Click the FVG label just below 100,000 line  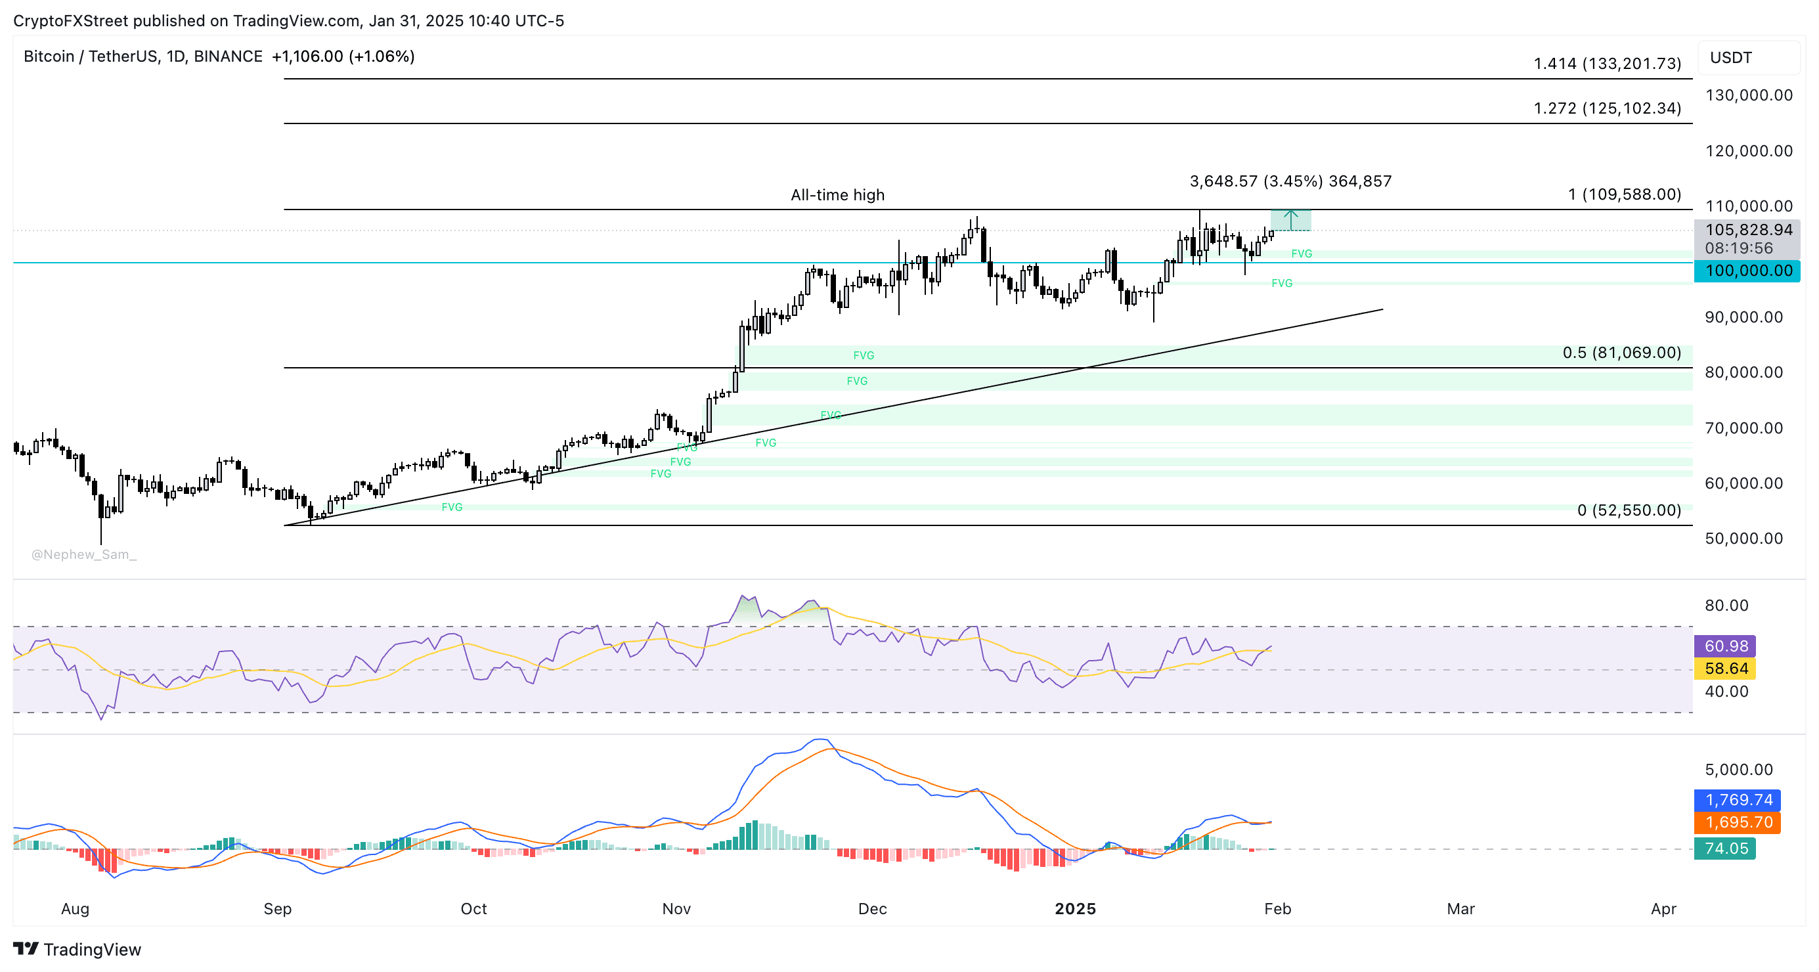tap(1282, 283)
